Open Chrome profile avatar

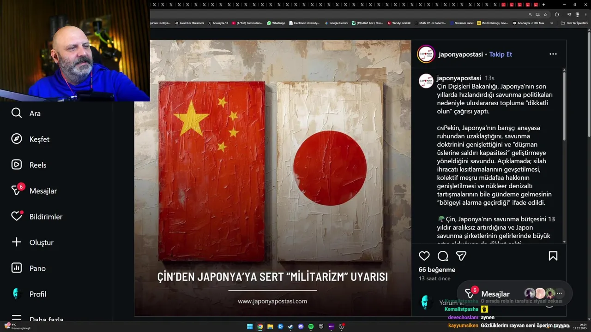pyautogui.click(x=577, y=14)
